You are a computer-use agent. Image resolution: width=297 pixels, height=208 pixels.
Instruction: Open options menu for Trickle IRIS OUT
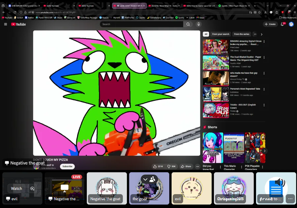coord(264,105)
